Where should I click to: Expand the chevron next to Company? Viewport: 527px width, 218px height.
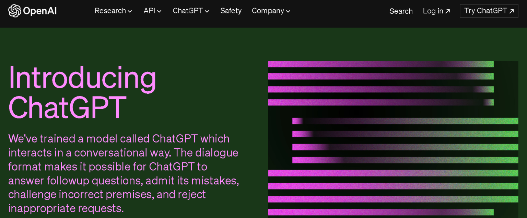tap(288, 11)
